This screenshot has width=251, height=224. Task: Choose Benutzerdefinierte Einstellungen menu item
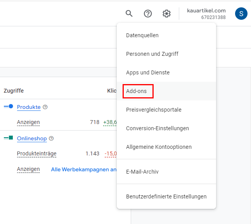(x=166, y=196)
